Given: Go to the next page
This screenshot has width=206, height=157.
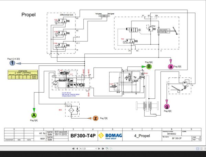Looking at the screenshot, I should point(99,149).
